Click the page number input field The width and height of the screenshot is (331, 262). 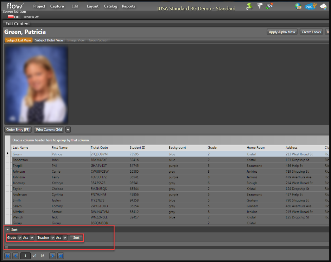pos(25,256)
